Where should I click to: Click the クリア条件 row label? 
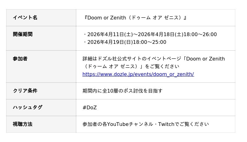(25, 91)
